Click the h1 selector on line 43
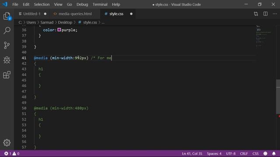 (41, 69)
